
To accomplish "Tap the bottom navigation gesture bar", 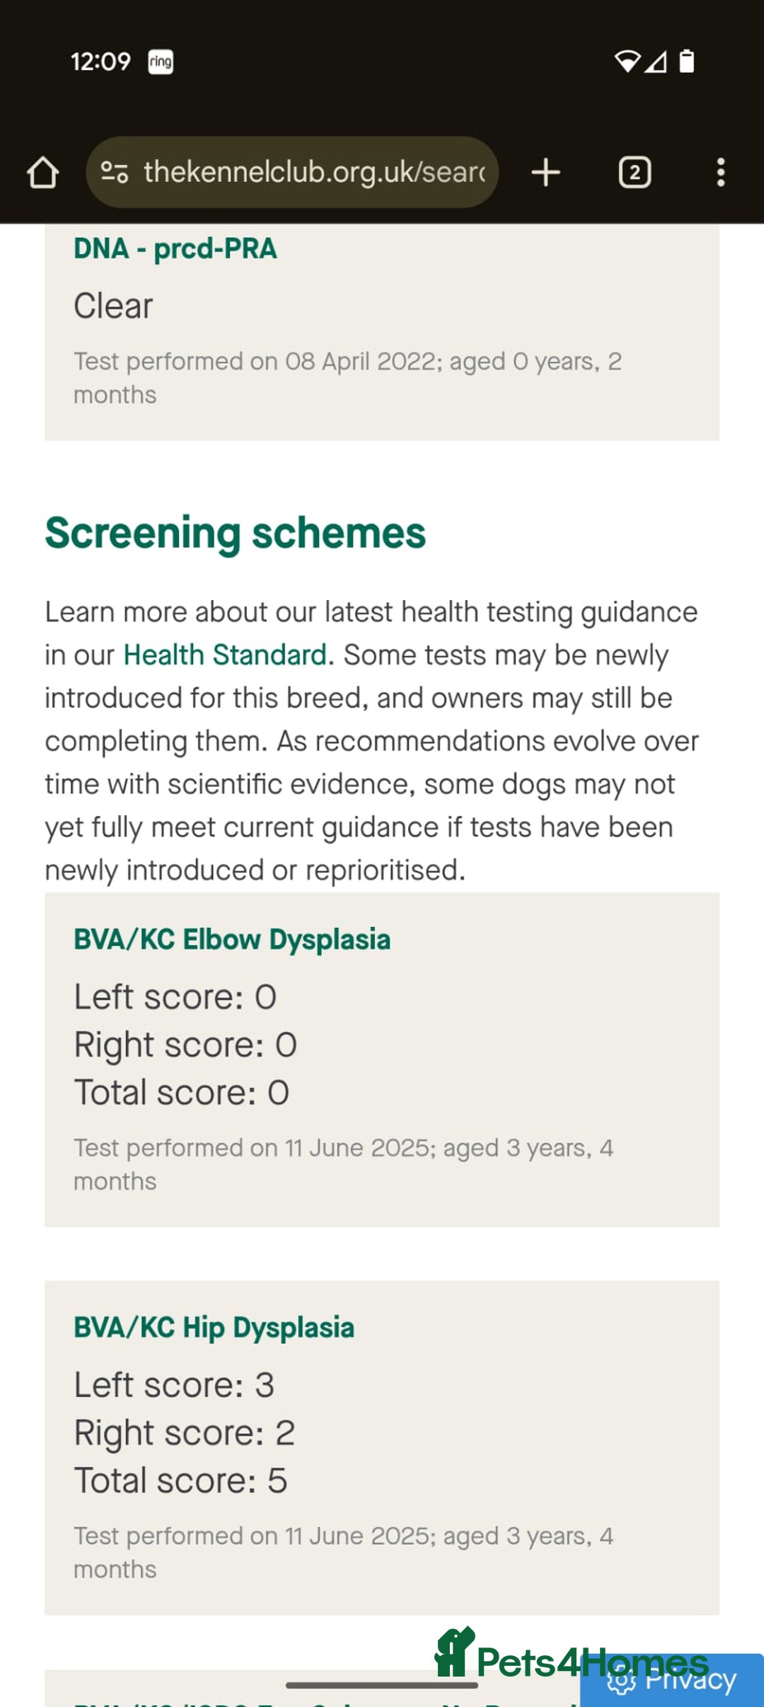I will coord(382,1685).
